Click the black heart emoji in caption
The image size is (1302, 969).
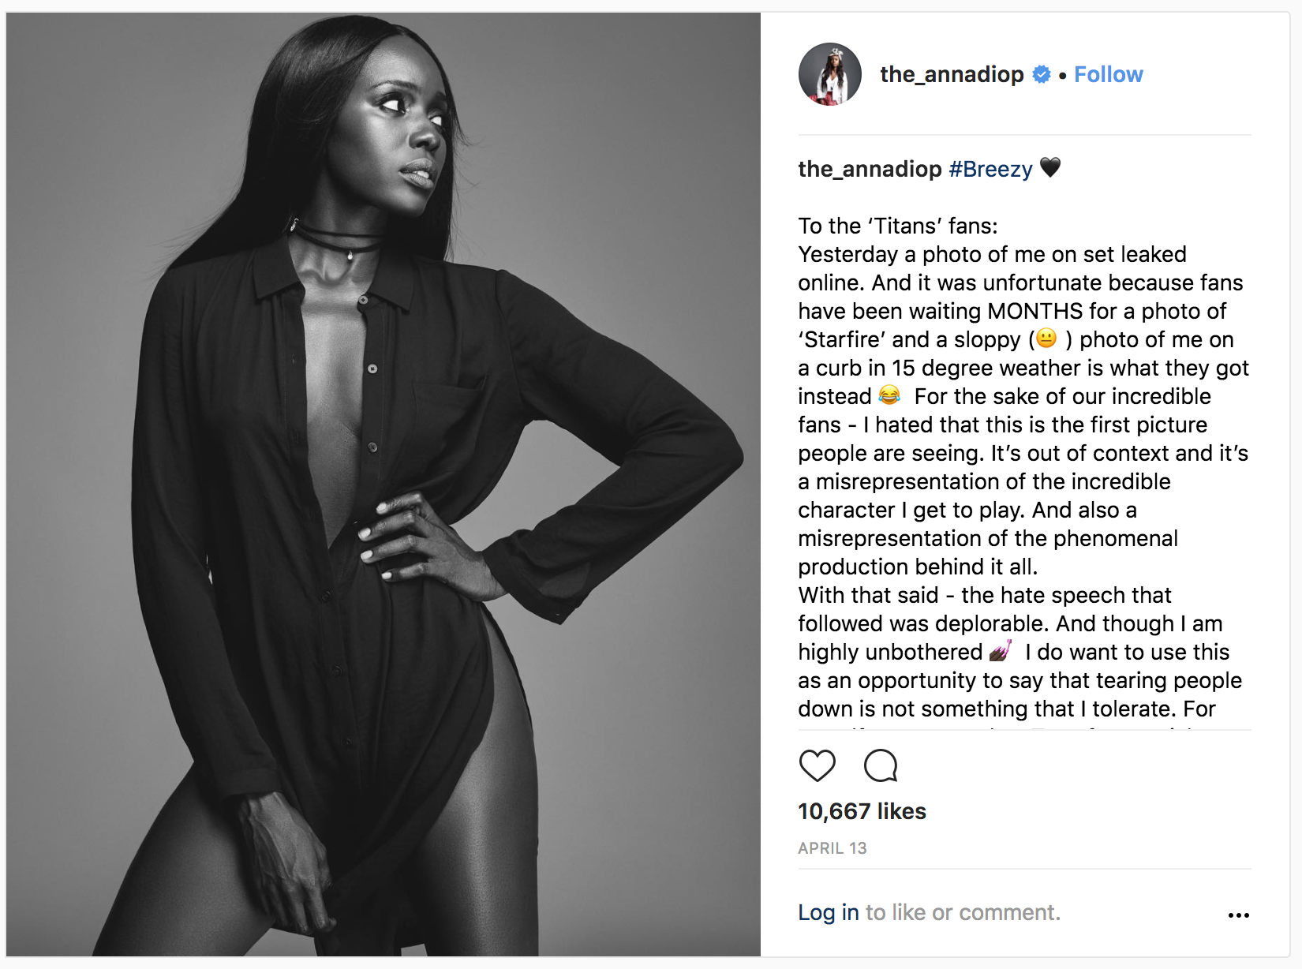pyautogui.click(x=1050, y=167)
